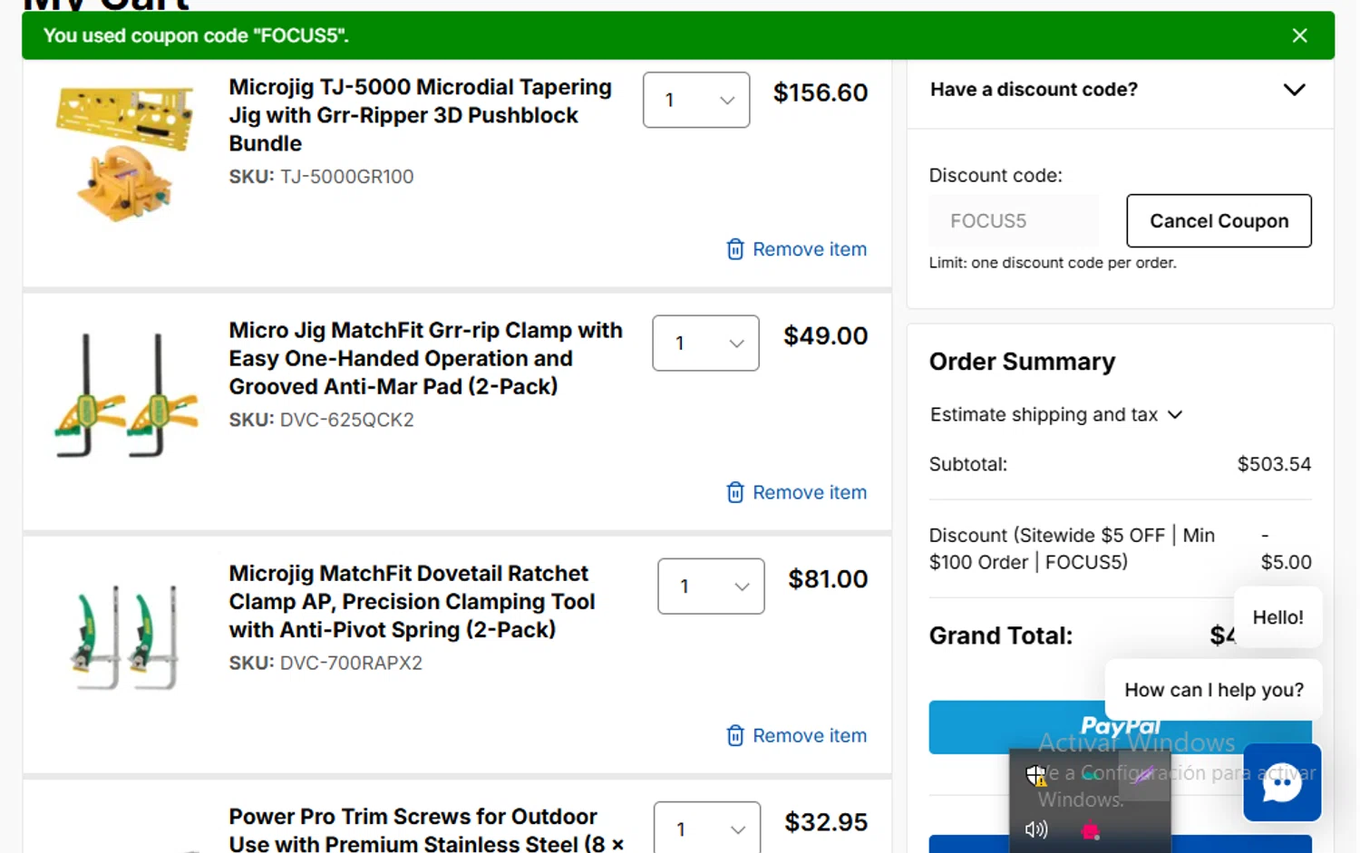Image resolution: width=1360 pixels, height=853 pixels.
Task: Click trash icon for Dovetail Ratchet Clamp
Action: [735, 735]
